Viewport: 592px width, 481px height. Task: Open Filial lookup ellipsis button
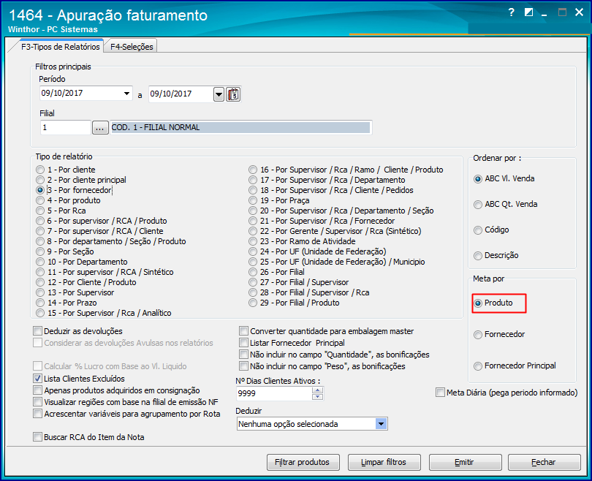coord(100,128)
